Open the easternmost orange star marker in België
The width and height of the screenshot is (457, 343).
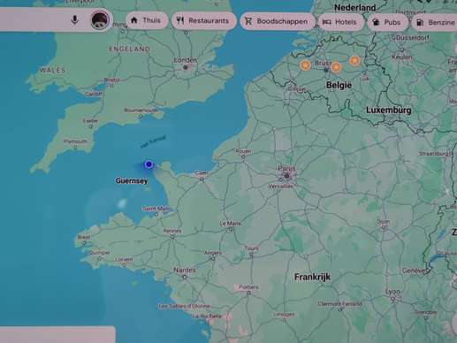coord(354,61)
